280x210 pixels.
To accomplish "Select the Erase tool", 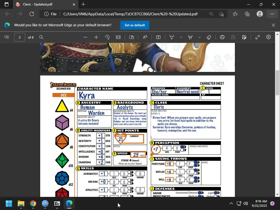I will tap(209, 37).
